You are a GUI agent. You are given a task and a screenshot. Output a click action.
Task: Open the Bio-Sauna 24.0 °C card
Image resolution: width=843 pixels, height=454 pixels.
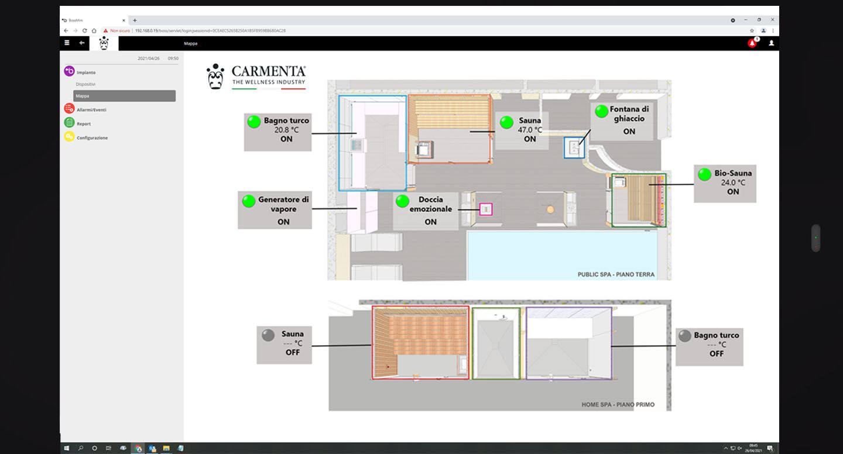point(725,184)
